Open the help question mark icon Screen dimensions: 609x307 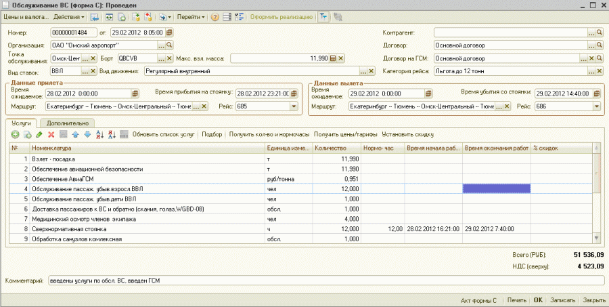point(215,16)
